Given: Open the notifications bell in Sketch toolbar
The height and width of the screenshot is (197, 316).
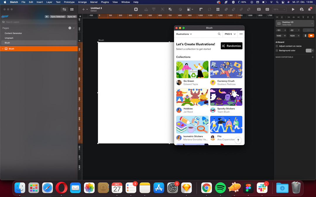Looking at the screenshot, I should [310, 9].
